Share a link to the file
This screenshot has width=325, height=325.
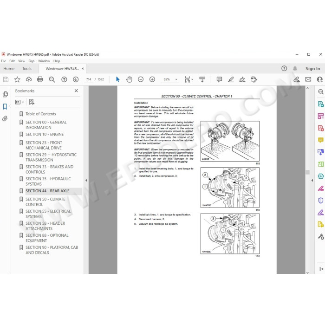(x=296, y=79)
